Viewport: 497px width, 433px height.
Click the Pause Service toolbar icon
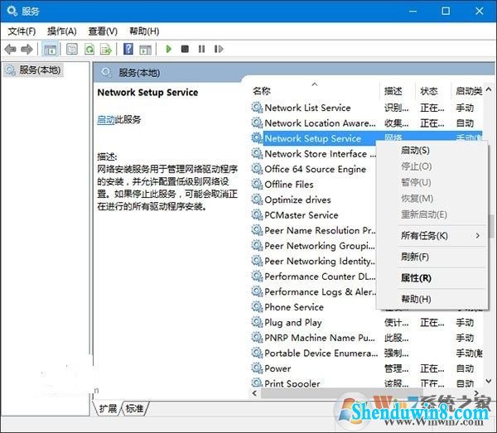[201, 49]
